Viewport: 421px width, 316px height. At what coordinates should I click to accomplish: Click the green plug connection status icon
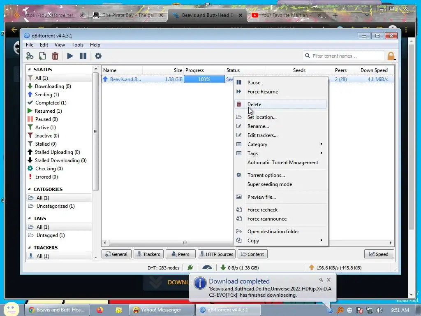pos(190,267)
